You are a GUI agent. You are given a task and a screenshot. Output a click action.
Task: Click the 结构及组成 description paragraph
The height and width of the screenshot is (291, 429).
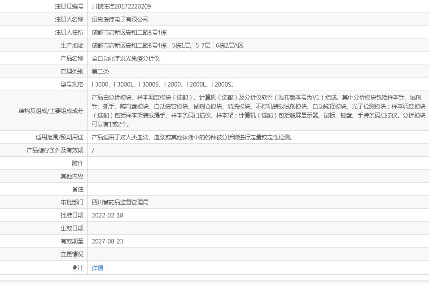pos(258,111)
